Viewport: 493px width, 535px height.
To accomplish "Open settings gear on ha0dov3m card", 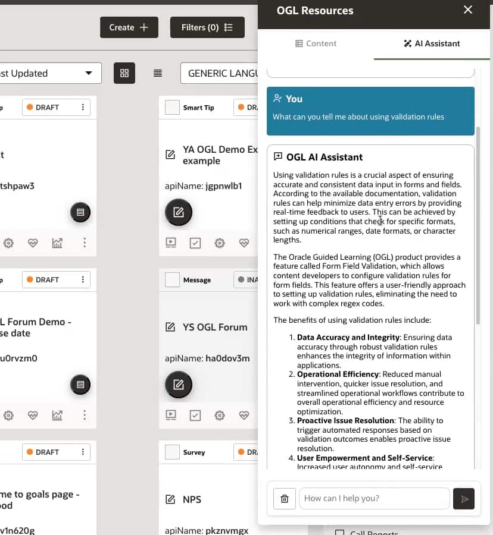I will 220,416.
